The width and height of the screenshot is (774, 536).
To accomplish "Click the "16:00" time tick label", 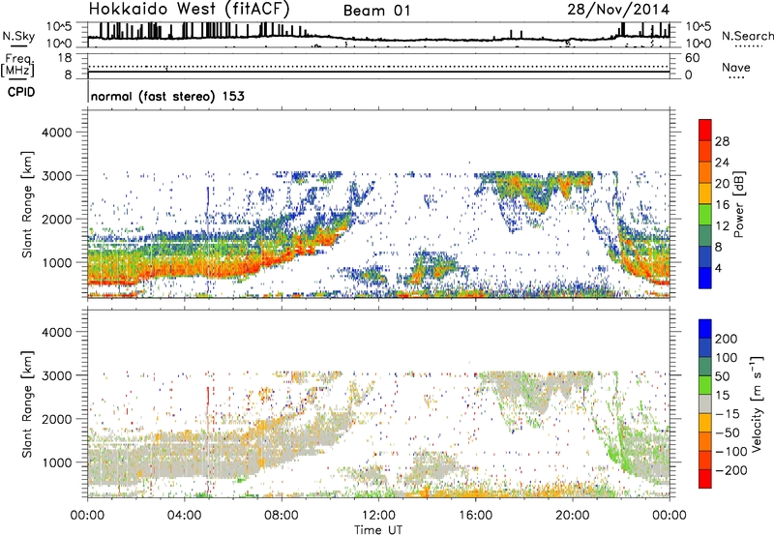I will tap(475, 516).
